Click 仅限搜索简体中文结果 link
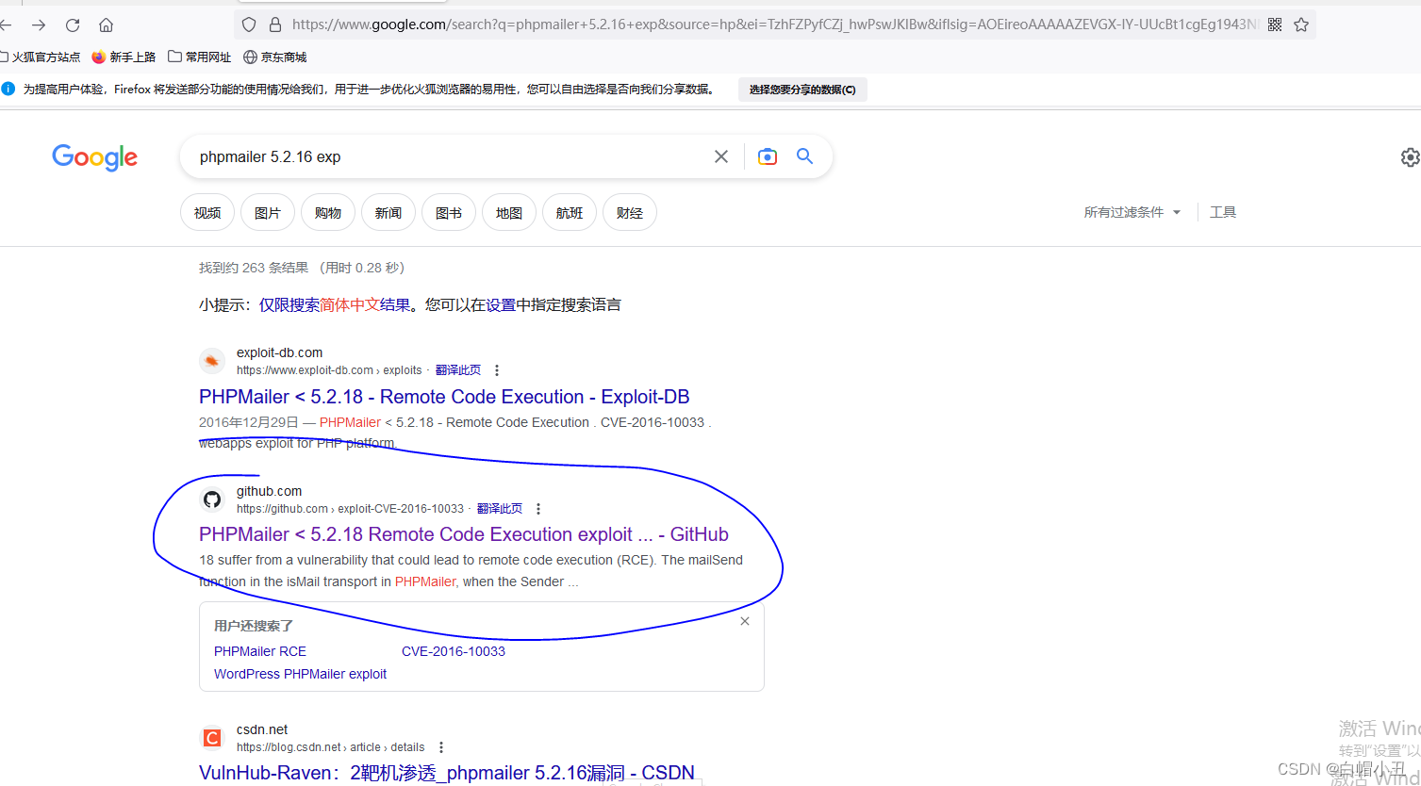Viewport: 1421px width, 786px height. [x=335, y=304]
